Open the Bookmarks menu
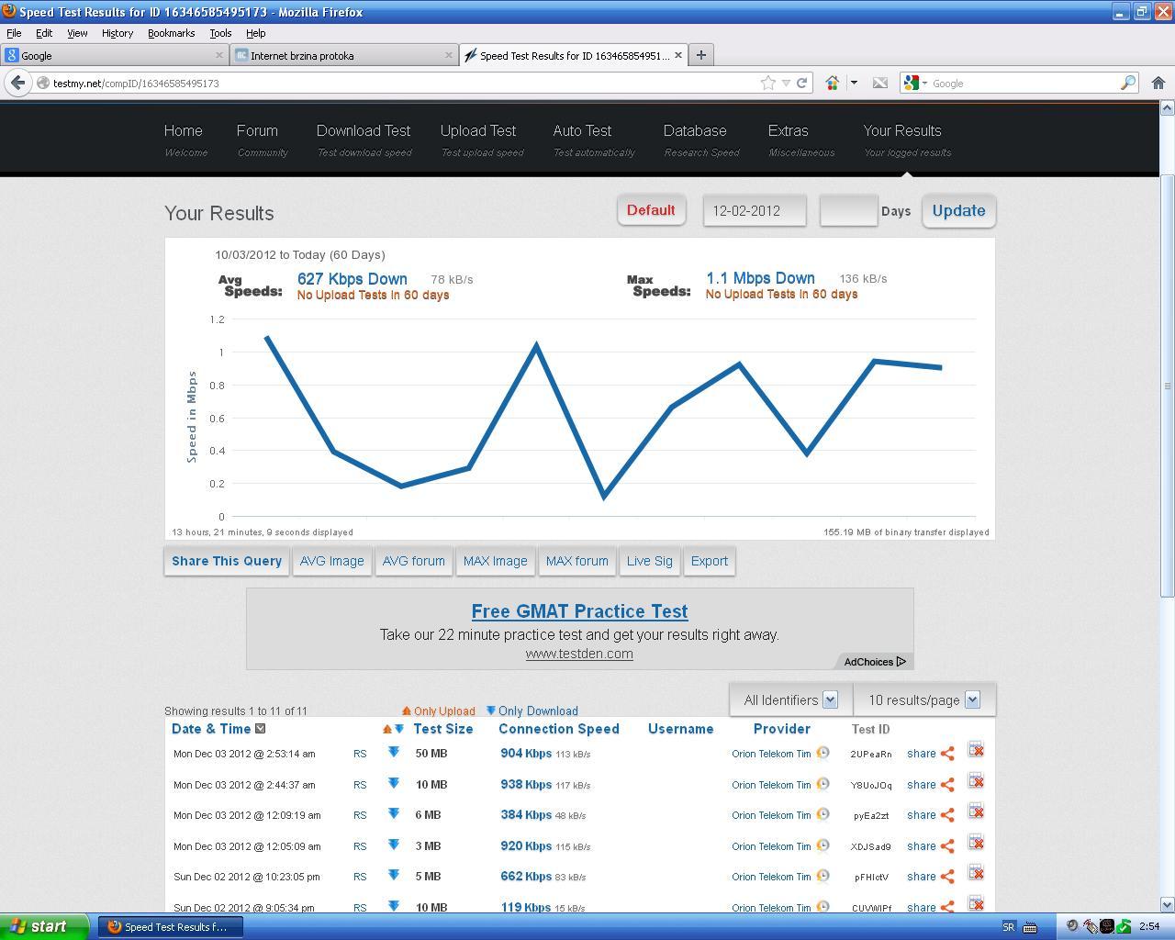The height and width of the screenshot is (940, 1175). coord(171,32)
